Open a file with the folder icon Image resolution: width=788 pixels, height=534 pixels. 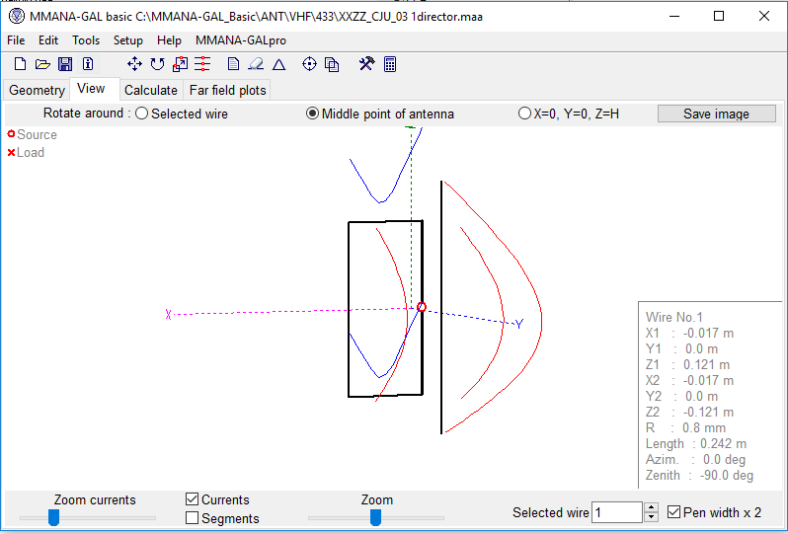coord(42,64)
